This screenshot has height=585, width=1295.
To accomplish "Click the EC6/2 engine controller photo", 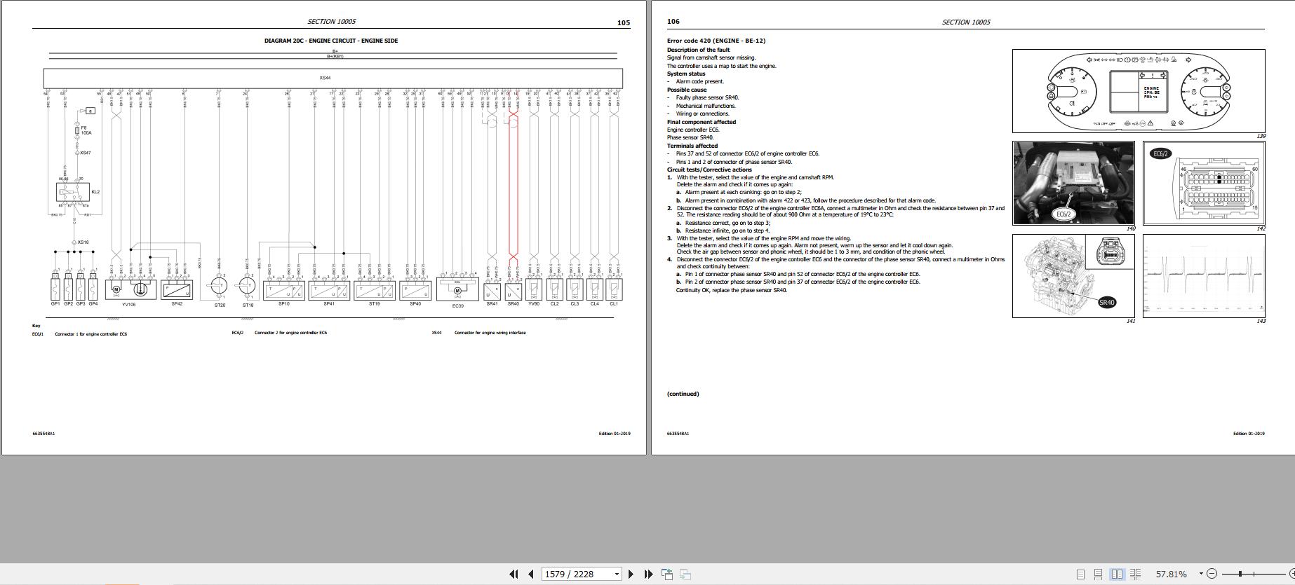I will (1073, 183).
